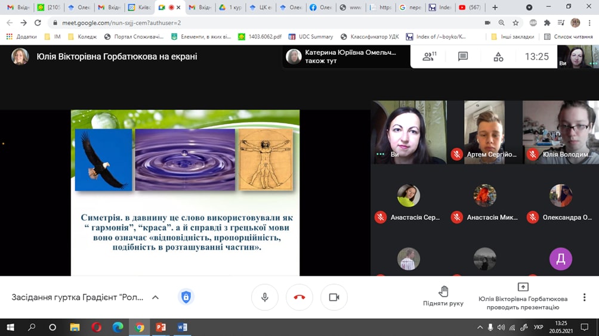Open PowerPoint from the taskbar
The width and height of the screenshot is (599, 336).
160,327
